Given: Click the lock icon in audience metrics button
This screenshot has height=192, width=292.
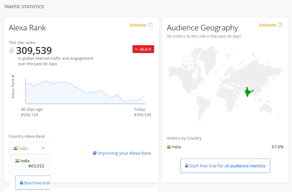Looking at the screenshot, I should pyautogui.click(x=187, y=166).
